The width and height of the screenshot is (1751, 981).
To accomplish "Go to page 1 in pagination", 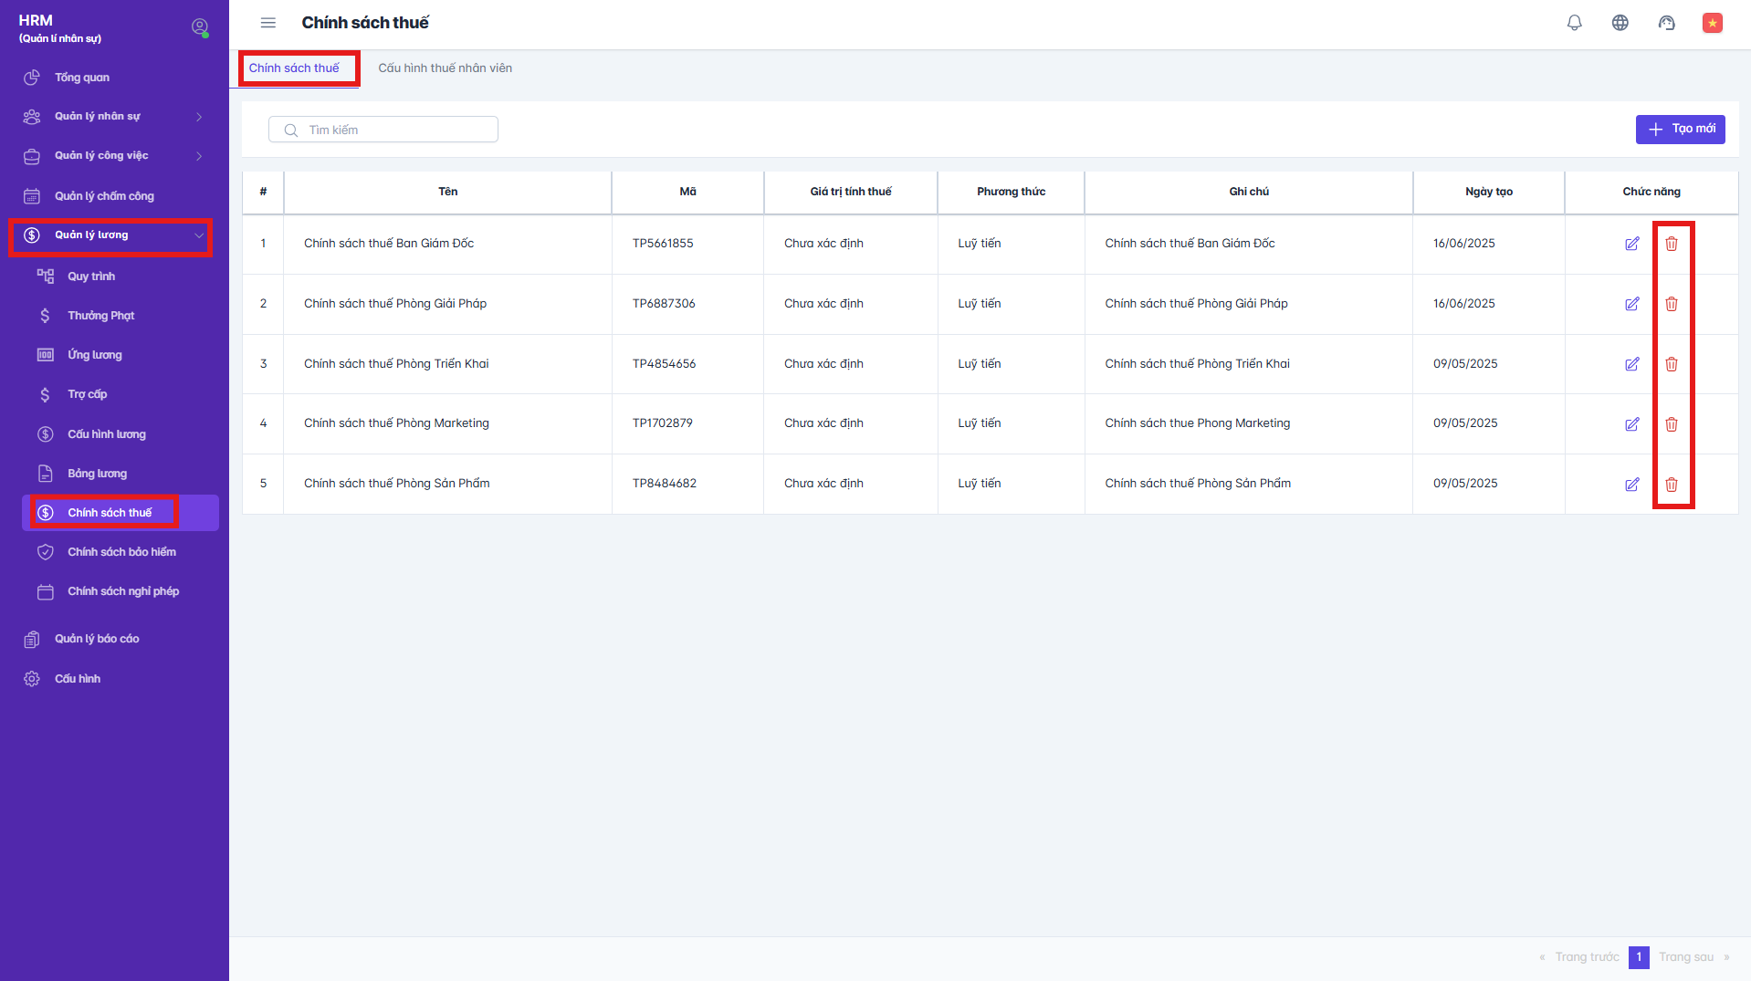I will (x=1639, y=957).
